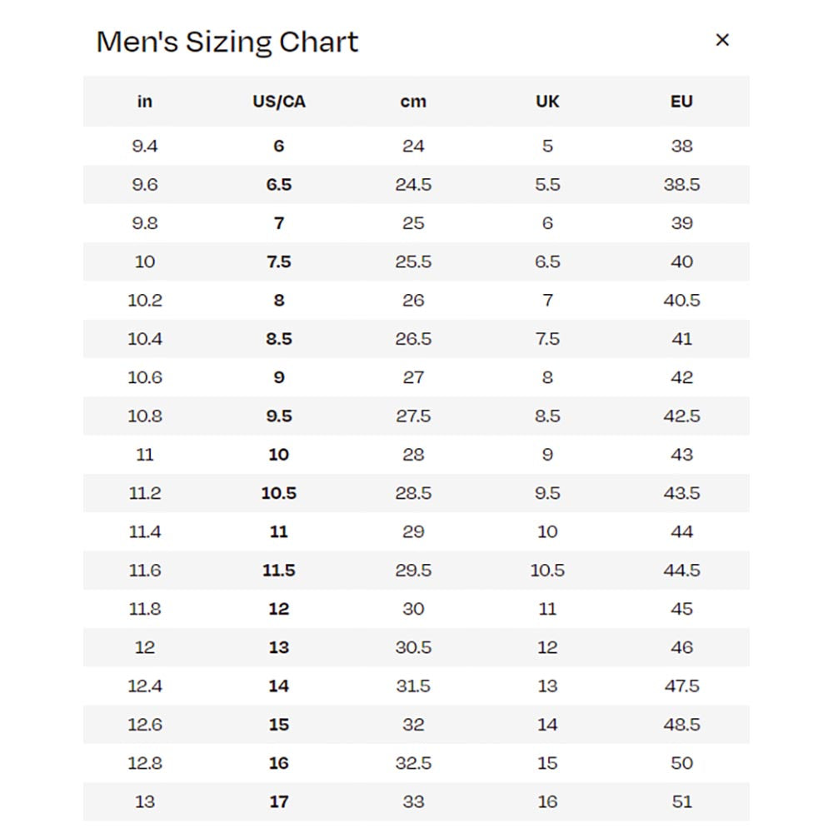The width and height of the screenshot is (833, 833).
Task: Click US/CA size 17 in last row
Action: (x=279, y=801)
